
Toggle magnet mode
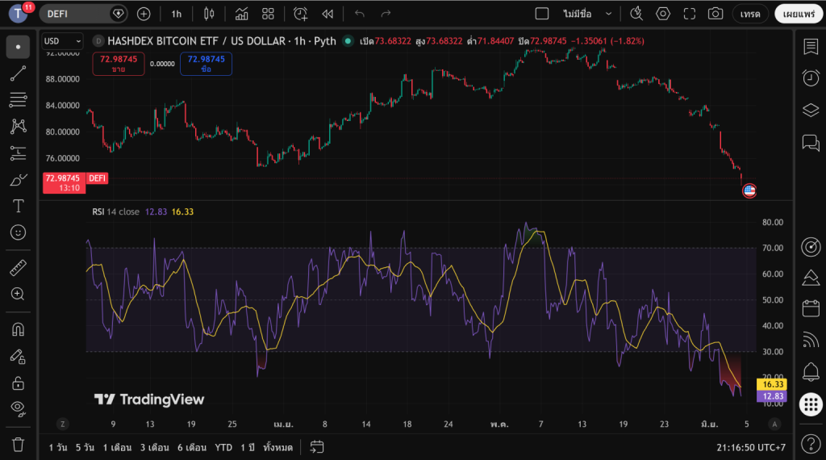pos(18,330)
